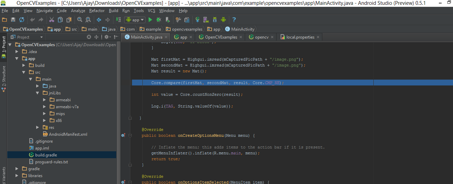The height and width of the screenshot is (184, 453).
Task: Open the SDK Manager icon
Action: coord(215,20)
